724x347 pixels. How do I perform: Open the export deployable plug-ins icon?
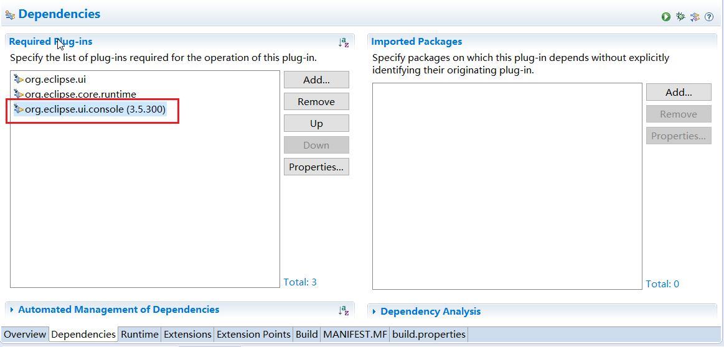click(x=695, y=17)
